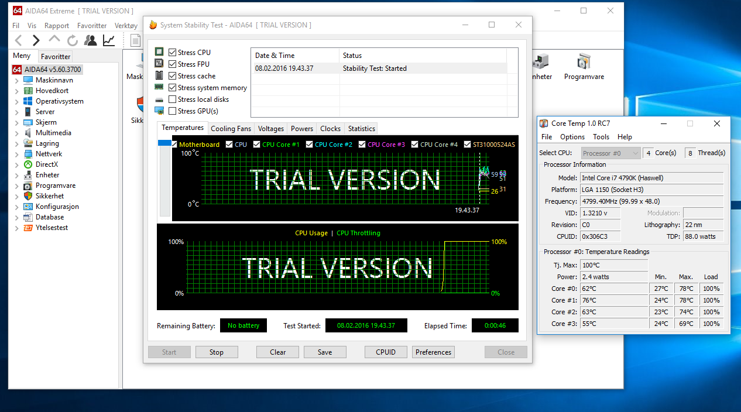Open the report document icon in AIDA64 toolbar

tap(135, 40)
